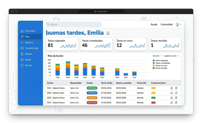The height and width of the screenshot is (123, 202).
Task: Open the user account avatar menu
Action: [178, 24]
